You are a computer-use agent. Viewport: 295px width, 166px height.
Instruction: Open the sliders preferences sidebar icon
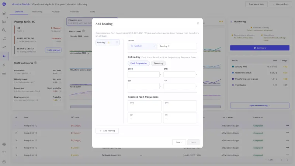coord(4,153)
